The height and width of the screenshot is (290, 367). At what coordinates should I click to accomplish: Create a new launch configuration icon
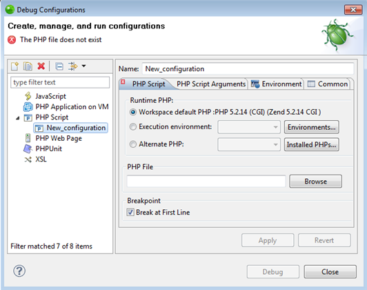click(14, 66)
